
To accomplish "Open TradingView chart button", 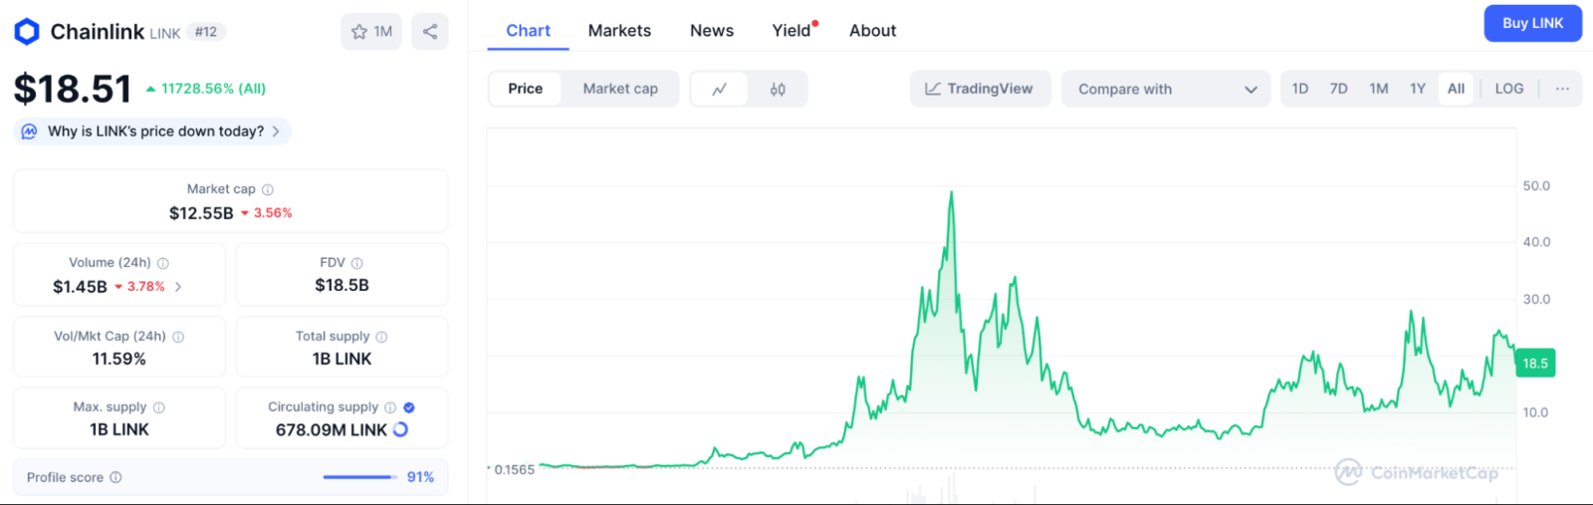I will pyautogui.click(x=980, y=89).
